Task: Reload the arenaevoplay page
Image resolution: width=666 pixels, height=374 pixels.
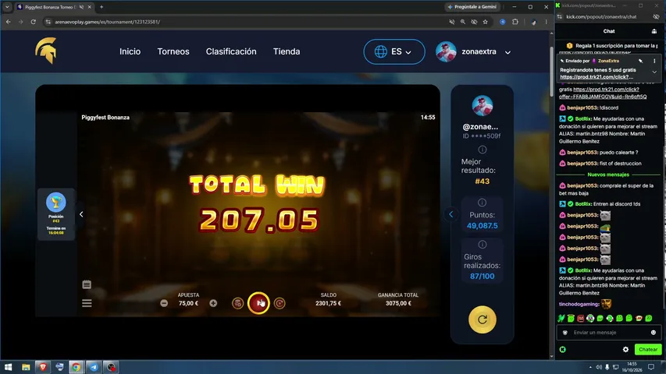Action: 33,22
